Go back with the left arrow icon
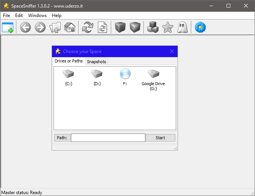 [25, 27]
